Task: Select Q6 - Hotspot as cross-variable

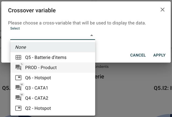Action: point(38,78)
